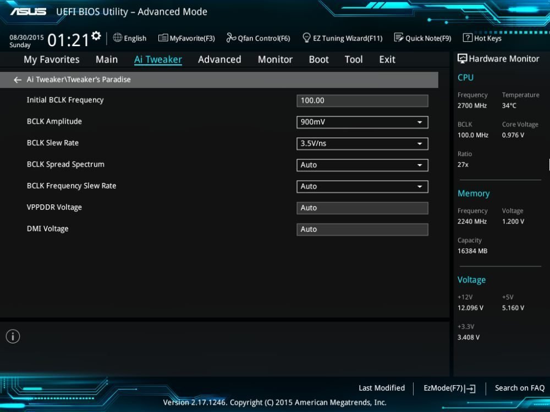
Task: Click the settings gear next to clock
Action: (x=96, y=36)
